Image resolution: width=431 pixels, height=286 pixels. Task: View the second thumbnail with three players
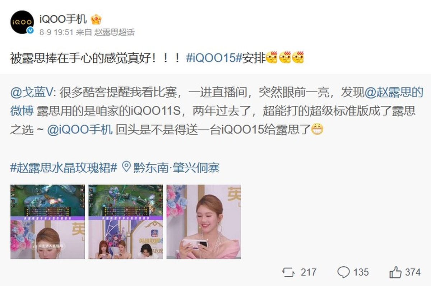point(126,222)
